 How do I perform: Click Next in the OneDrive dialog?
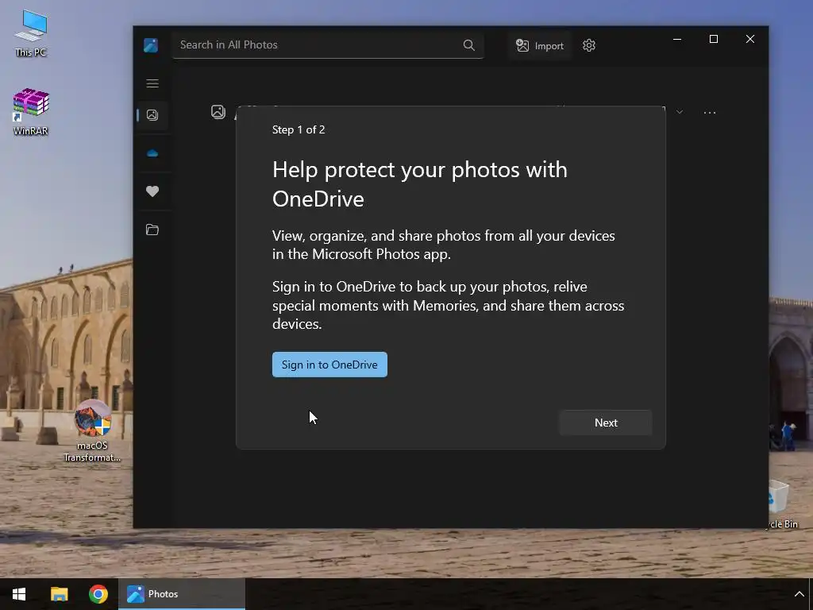click(x=606, y=423)
